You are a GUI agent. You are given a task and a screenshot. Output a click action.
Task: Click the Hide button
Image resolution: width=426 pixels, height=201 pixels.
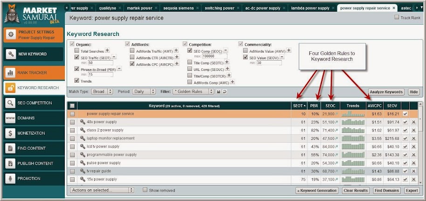click(x=413, y=92)
